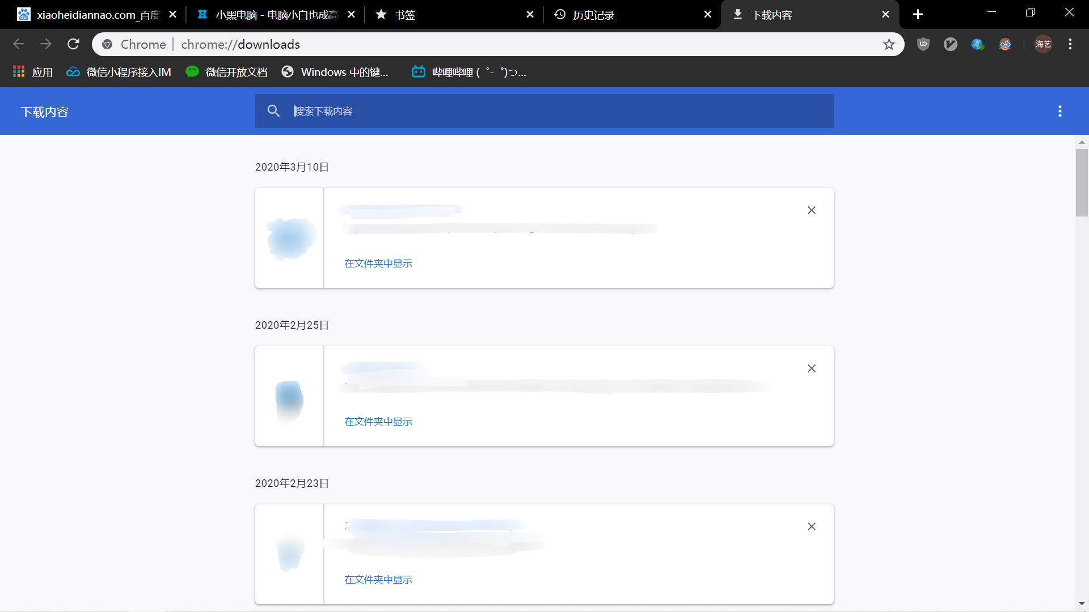Open the 哔哩哔哩 bookmark
The width and height of the screenshot is (1089, 612).
tap(469, 72)
